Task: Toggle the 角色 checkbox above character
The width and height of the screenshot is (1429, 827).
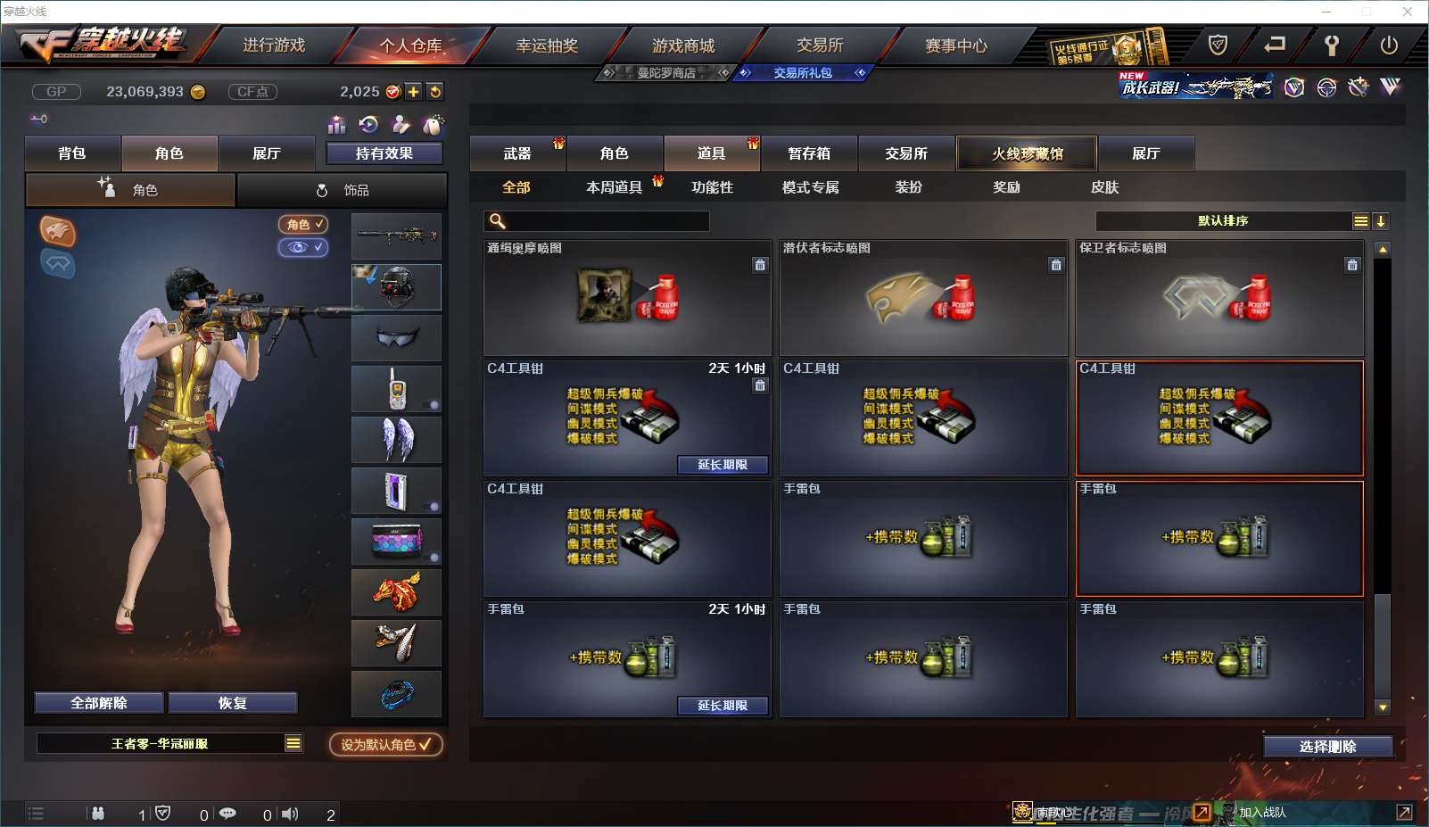Action: click(303, 224)
